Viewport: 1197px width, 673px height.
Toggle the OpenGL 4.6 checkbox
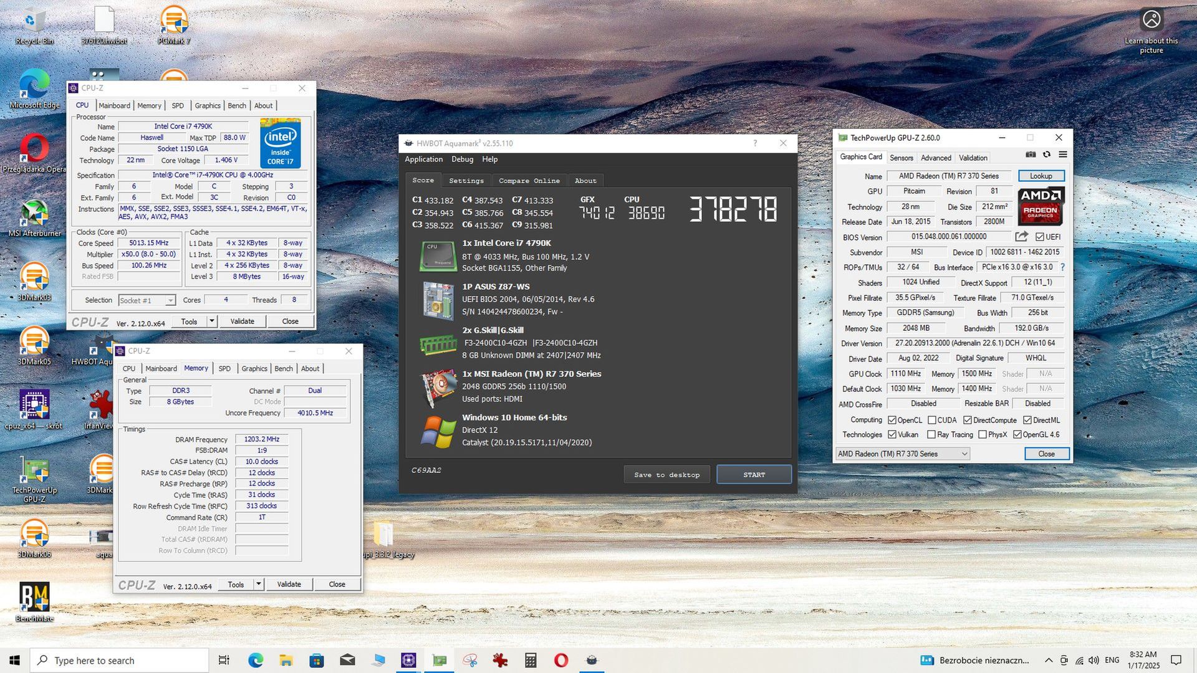click(1017, 434)
